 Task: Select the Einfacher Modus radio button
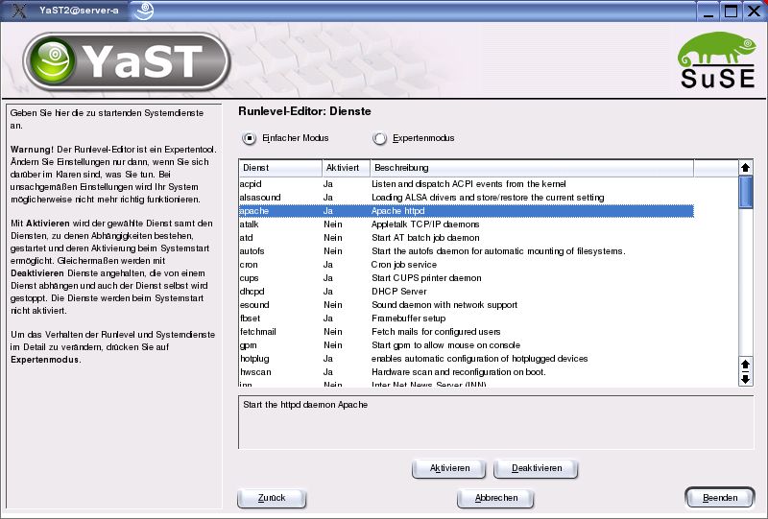250,138
